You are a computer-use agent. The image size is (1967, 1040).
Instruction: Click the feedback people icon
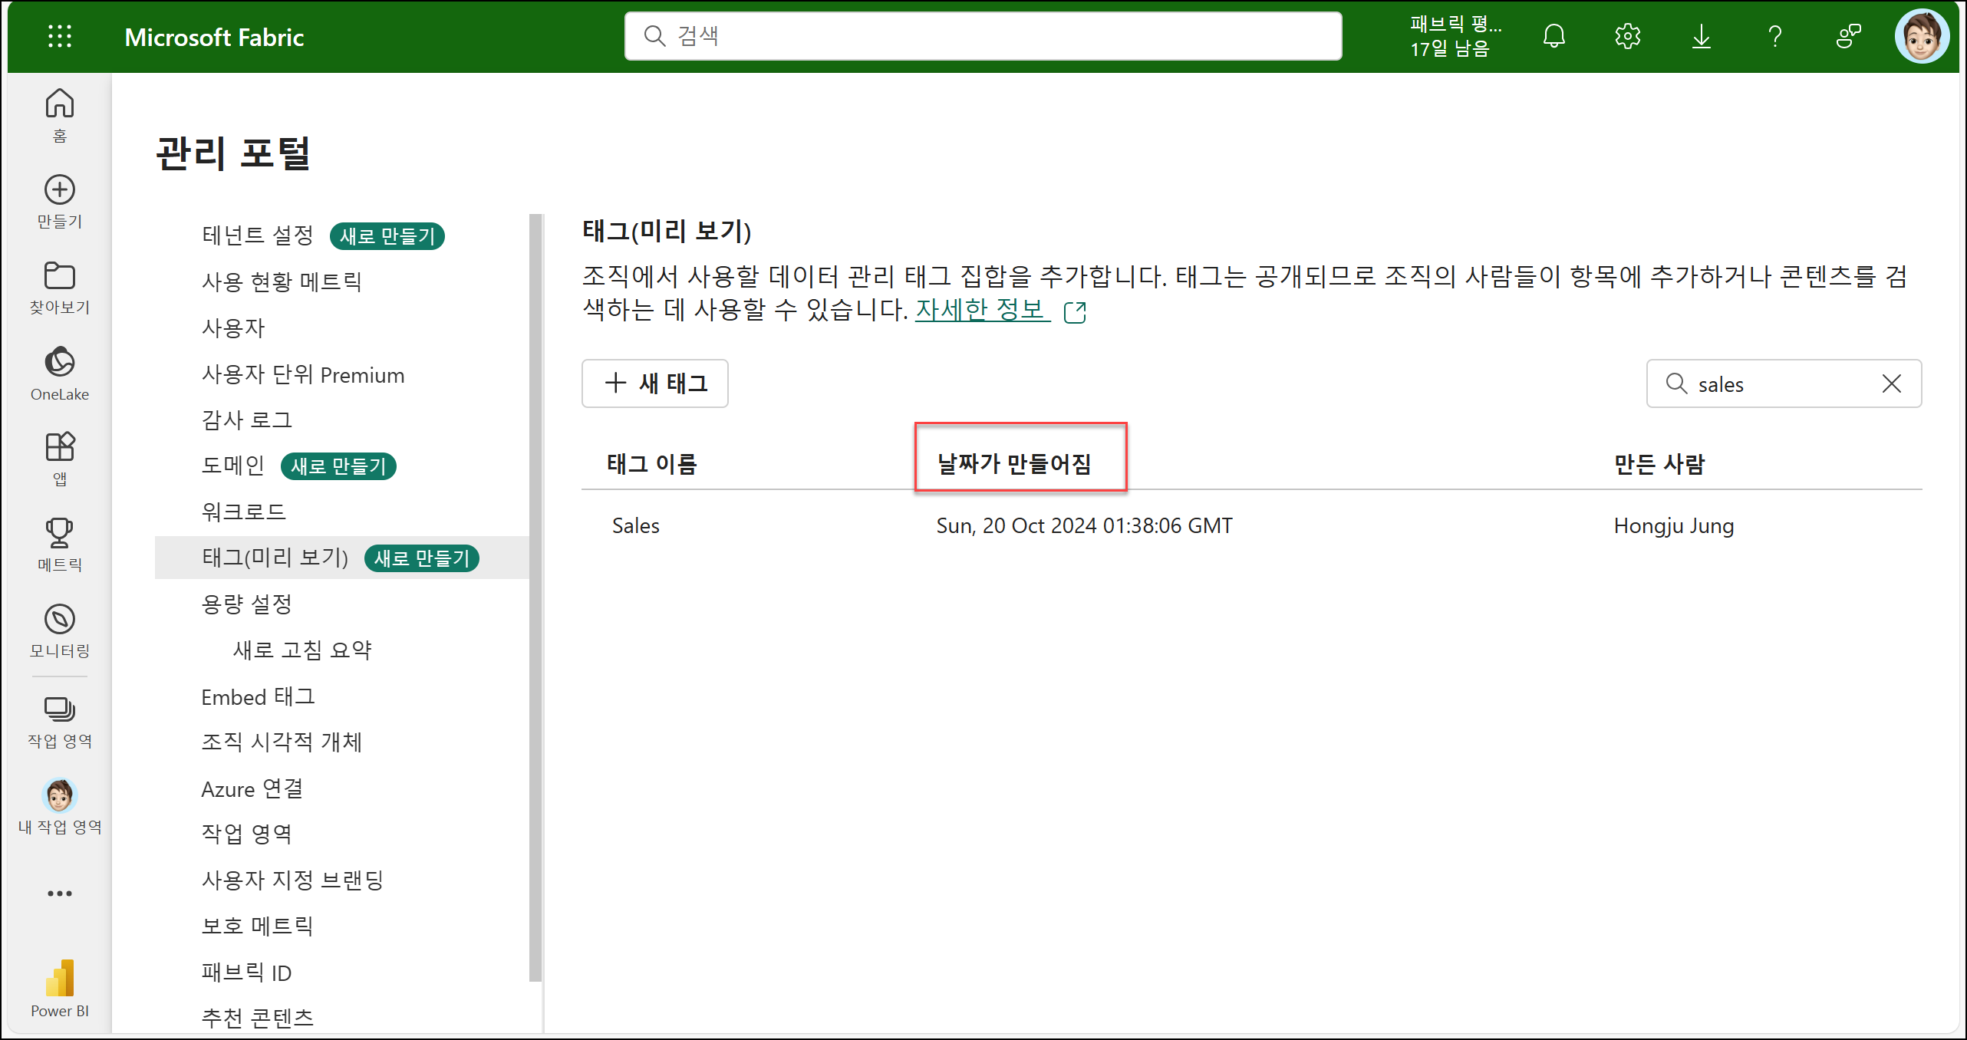tap(1848, 36)
